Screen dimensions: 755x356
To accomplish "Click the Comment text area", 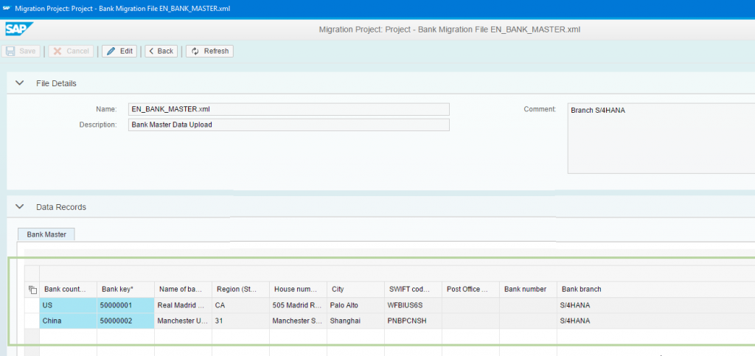I will (661, 138).
